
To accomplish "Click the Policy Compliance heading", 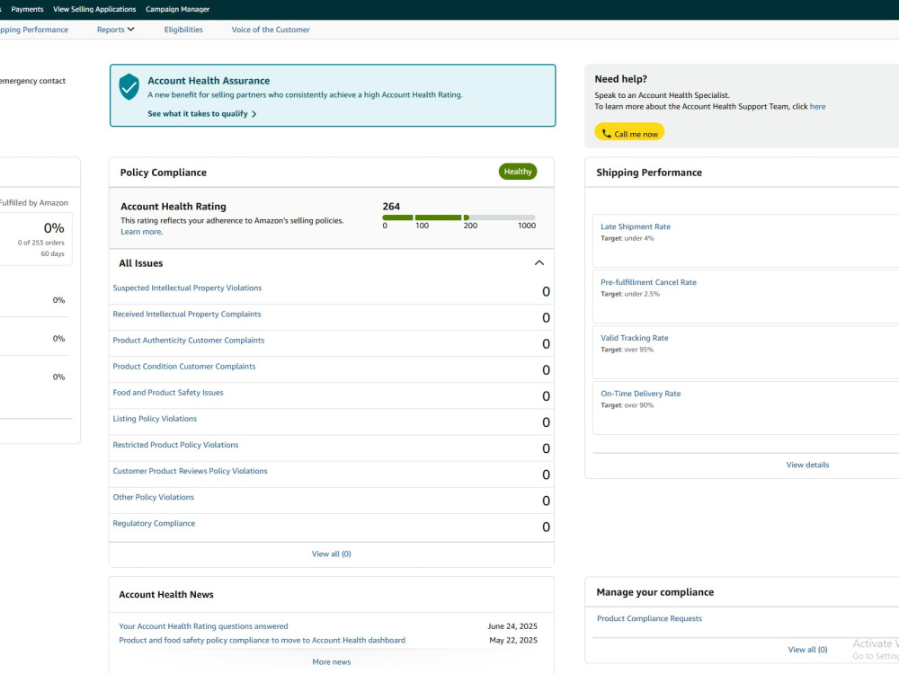I will 164,173.
